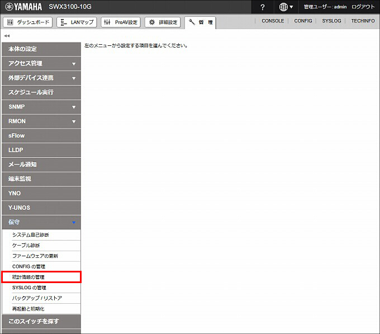Screen dimensions: 380x334
Task: Select the 管理 tab
Action: tap(200, 22)
